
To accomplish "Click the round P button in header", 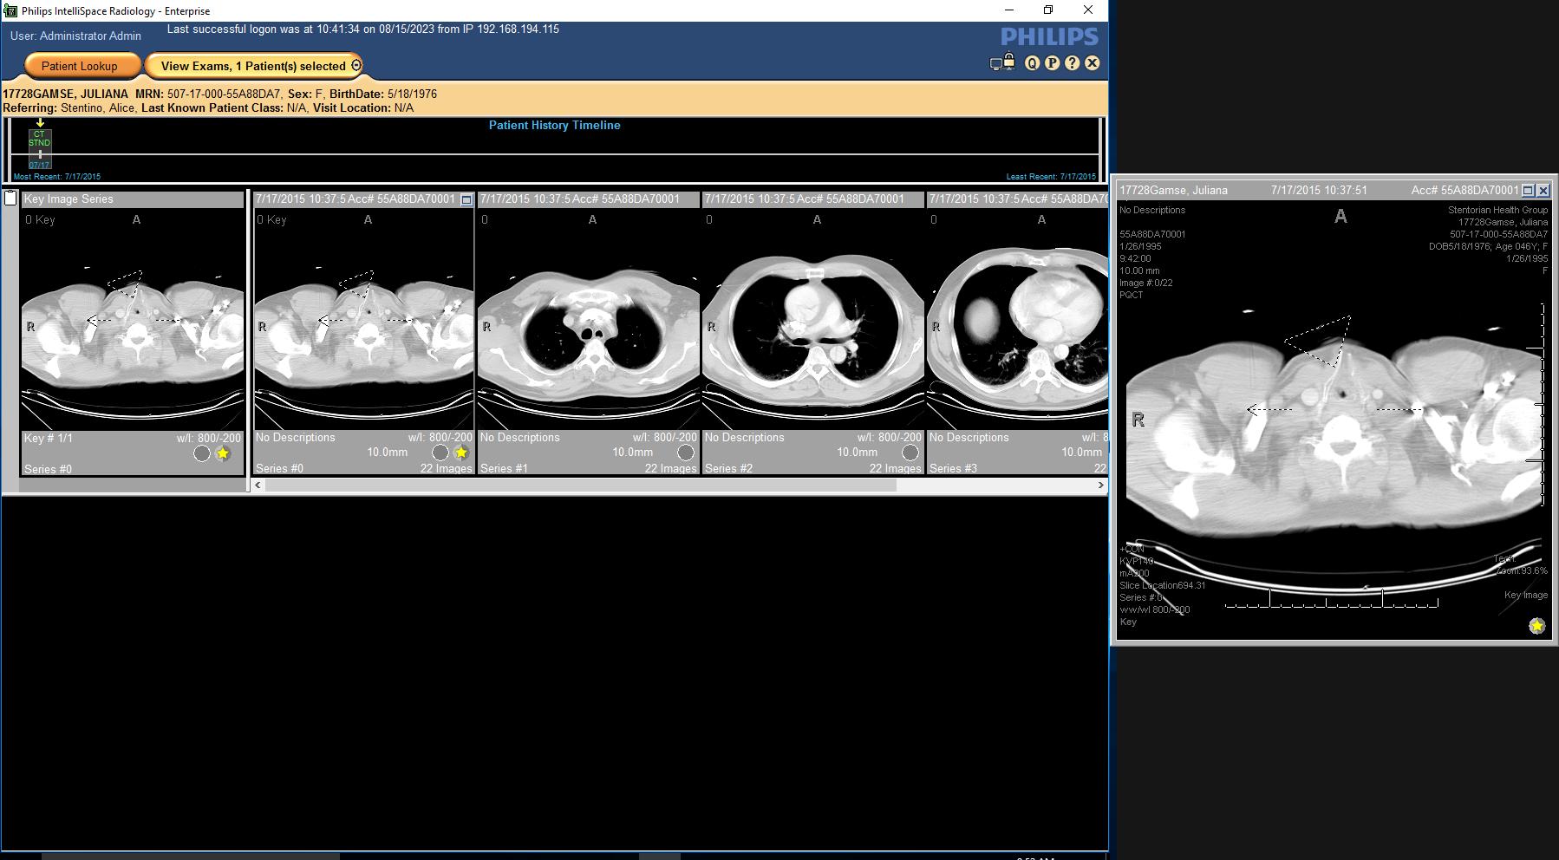I will coord(1052,63).
